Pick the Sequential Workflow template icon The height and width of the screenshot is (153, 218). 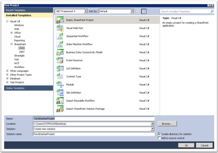[x=60, y=36]
